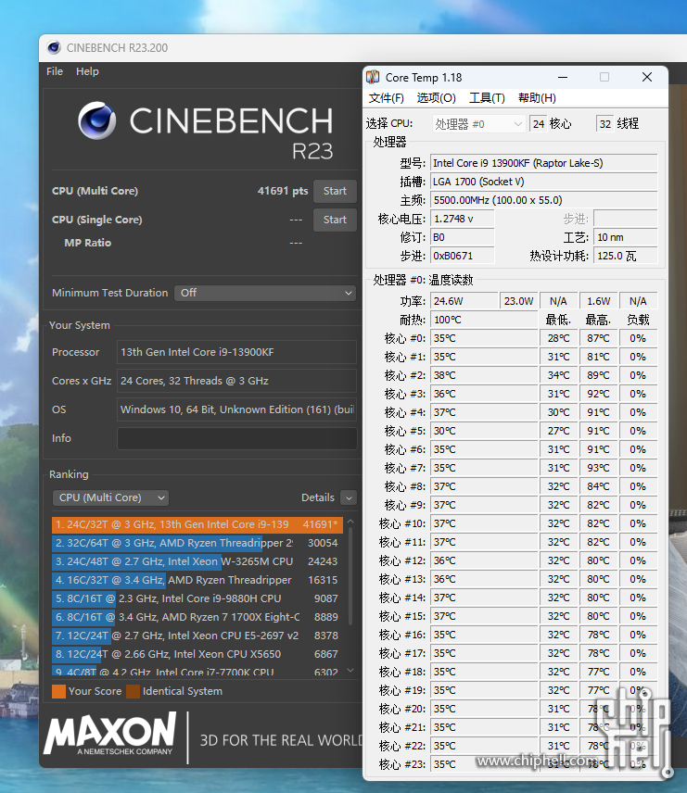Click the Info input field
Viewport: 687px width, 793px height.
(x=237, y=438)
